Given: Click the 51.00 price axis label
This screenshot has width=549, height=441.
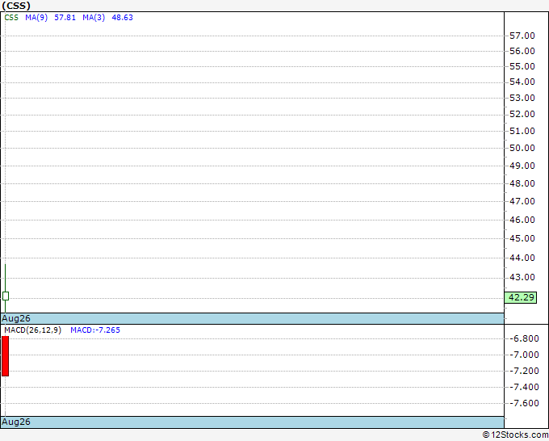Looking at the screenshot, I should tap(522, 131).
